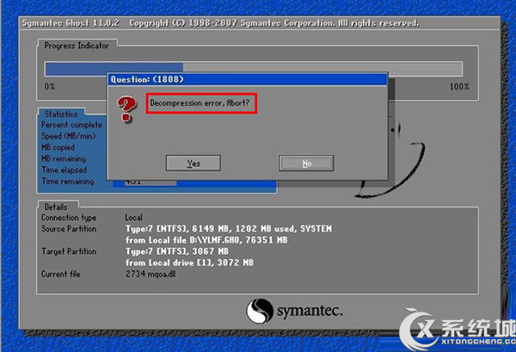Click the 'symantec.' wordmark text
The height and width of the screenshot is (352, 516).
310,311
